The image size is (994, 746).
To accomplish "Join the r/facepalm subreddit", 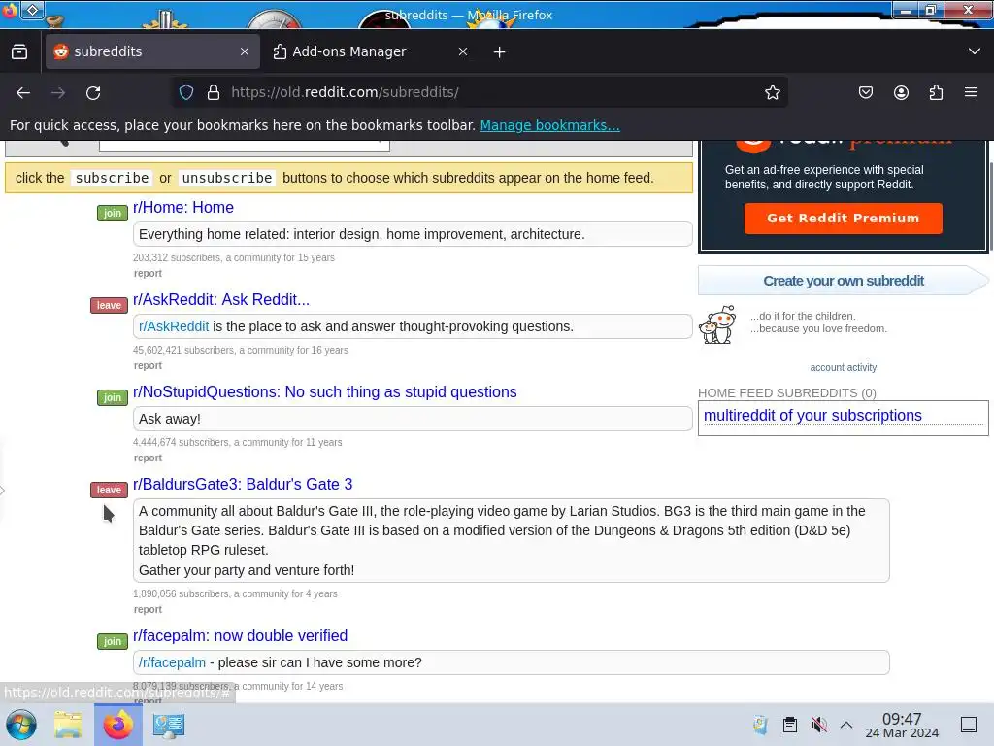I will point(113,641).
